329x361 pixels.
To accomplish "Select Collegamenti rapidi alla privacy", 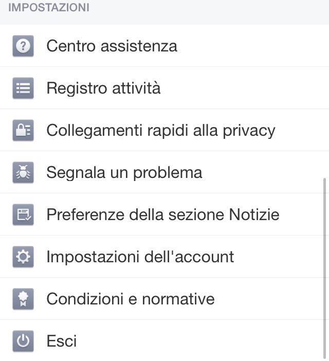I will tap(160, 131).
